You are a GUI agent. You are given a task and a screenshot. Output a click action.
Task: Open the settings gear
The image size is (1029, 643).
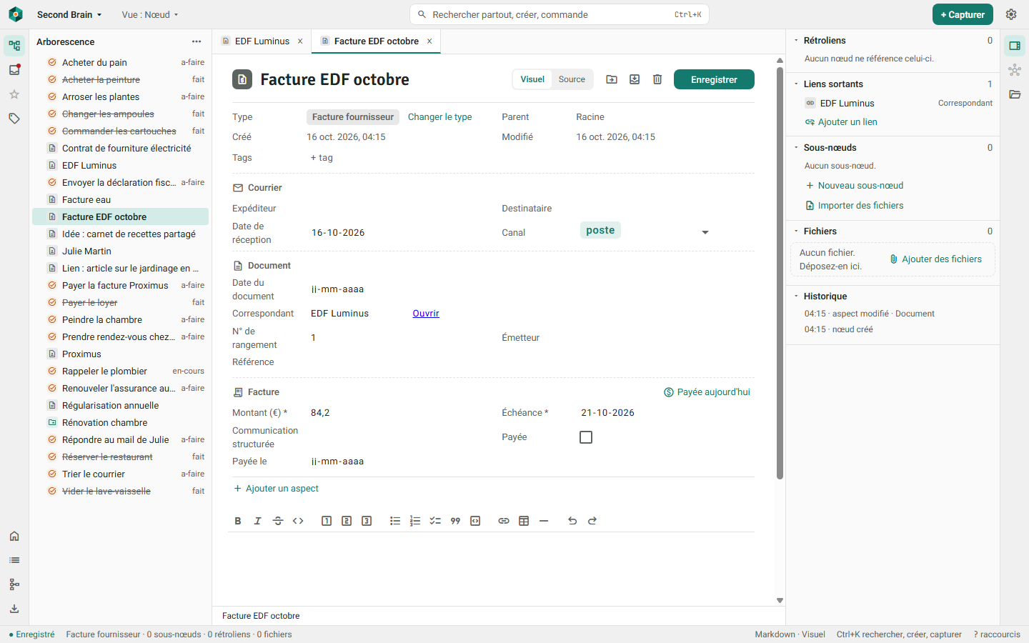tap(1011, 14)
